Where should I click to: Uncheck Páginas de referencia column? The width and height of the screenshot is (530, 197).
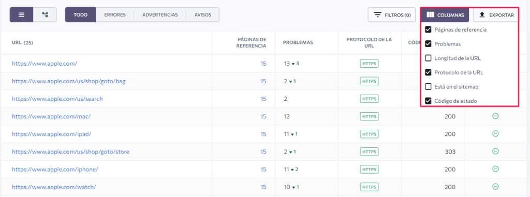pyautogui.click(x=428, y=30)
